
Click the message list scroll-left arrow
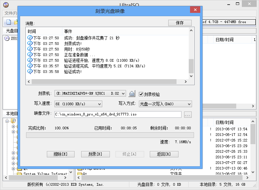[x=29, y=81]
